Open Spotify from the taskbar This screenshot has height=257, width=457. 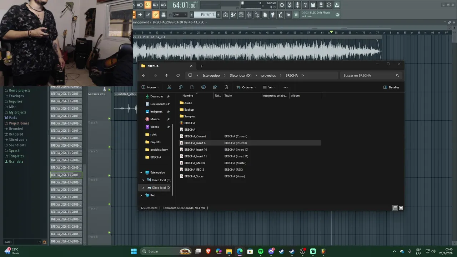261,251
